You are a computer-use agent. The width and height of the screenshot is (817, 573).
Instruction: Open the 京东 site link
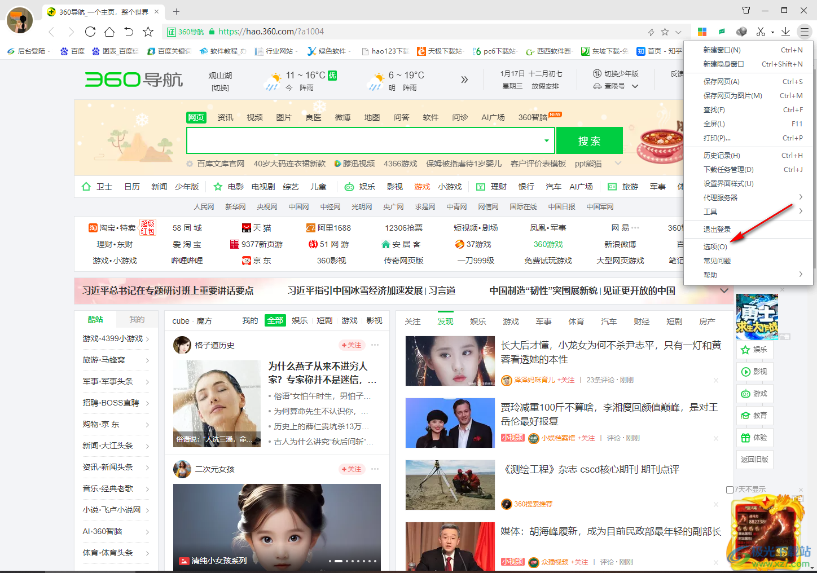point(257,261)
